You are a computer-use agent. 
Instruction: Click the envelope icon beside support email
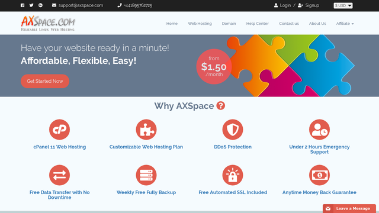point(54,5)
